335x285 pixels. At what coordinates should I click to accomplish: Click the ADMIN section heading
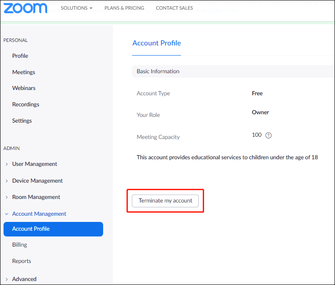pyautogui.click(x=11, y=148)
